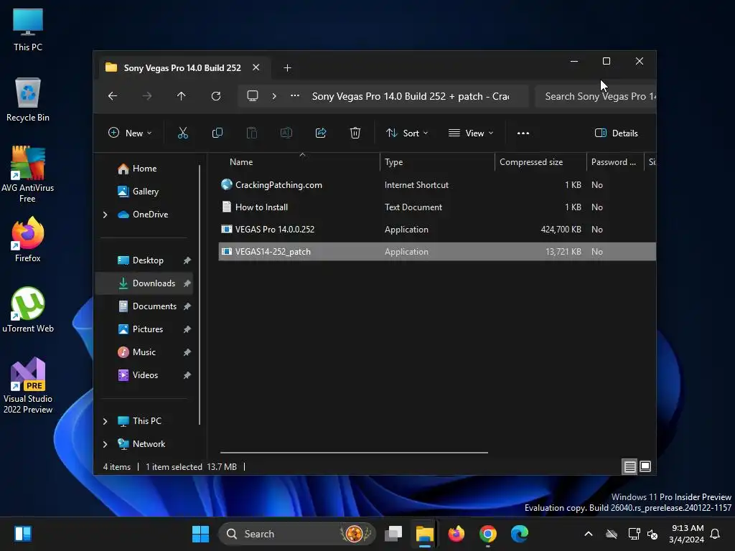Screen dimensions: 735x551
Task: Click the Rename icon in toolbar
Action: 286,133
